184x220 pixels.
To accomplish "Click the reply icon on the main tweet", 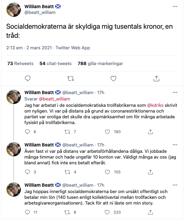I will 28,78.
